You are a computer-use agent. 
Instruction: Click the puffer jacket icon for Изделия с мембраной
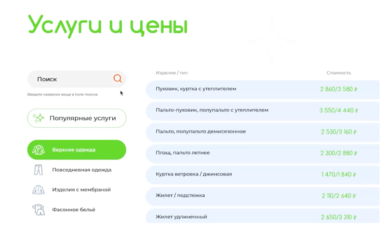tap(38, 190)
